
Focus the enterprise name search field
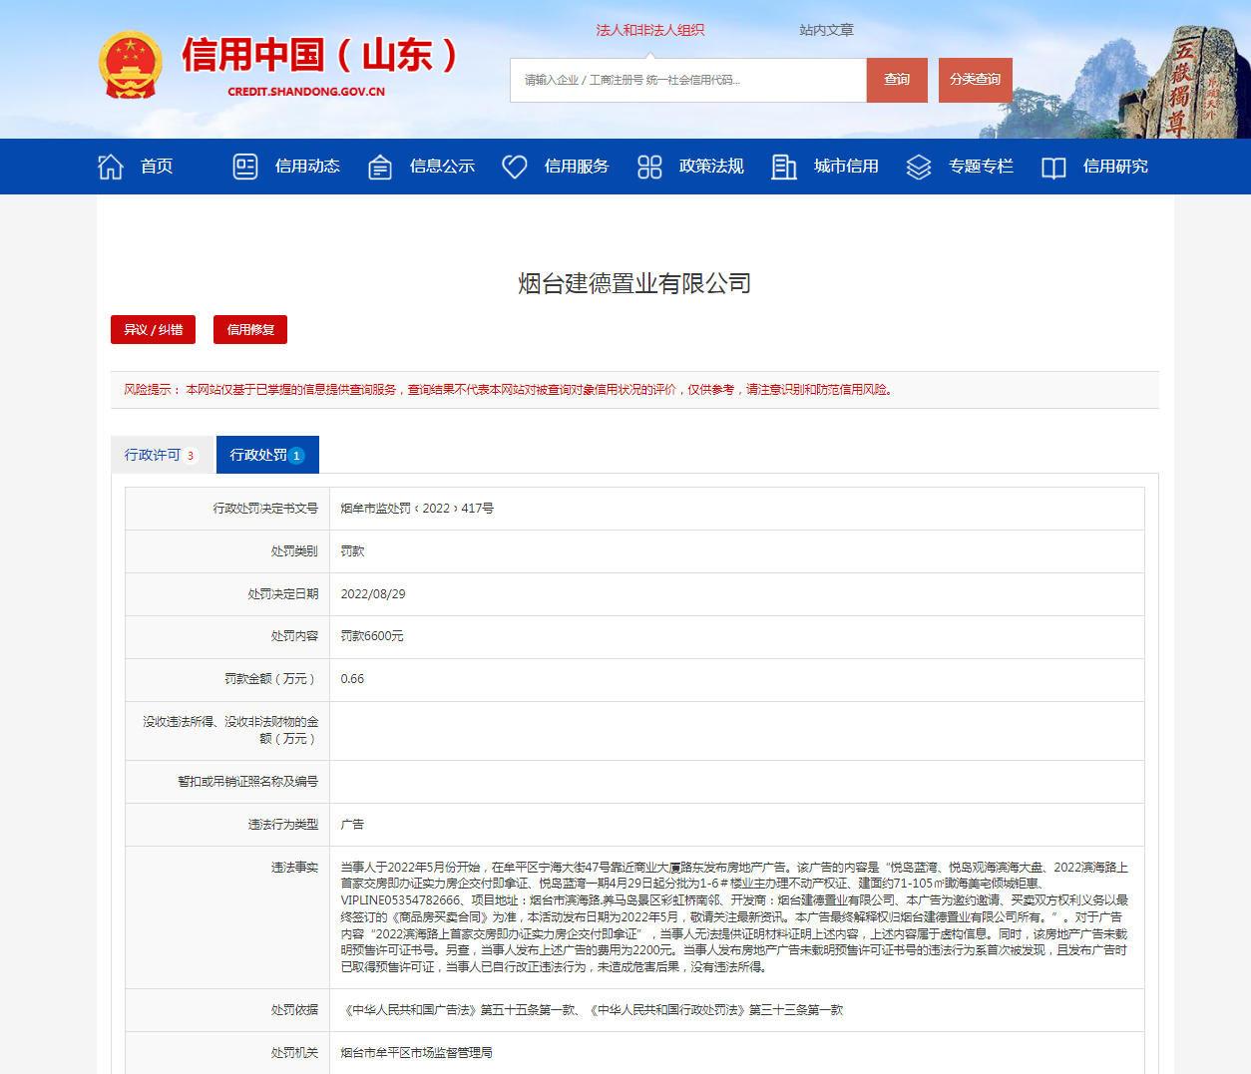(x=687, y=80)
